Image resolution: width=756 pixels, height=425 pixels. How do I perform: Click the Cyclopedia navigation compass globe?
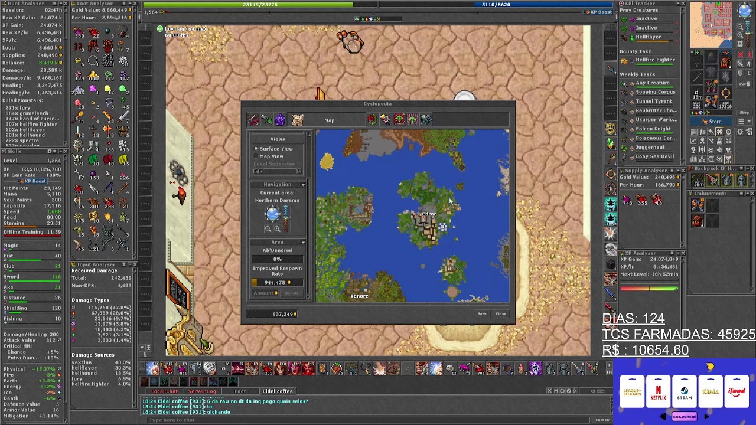tap(273, 213)
